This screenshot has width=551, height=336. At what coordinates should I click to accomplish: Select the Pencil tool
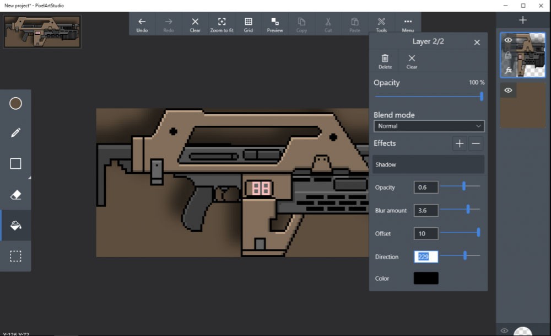tap(15, 132)
